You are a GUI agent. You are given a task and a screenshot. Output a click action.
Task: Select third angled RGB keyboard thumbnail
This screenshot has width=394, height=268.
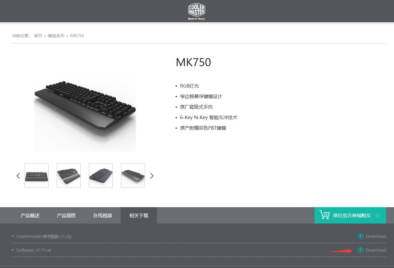tap(101, 176)
